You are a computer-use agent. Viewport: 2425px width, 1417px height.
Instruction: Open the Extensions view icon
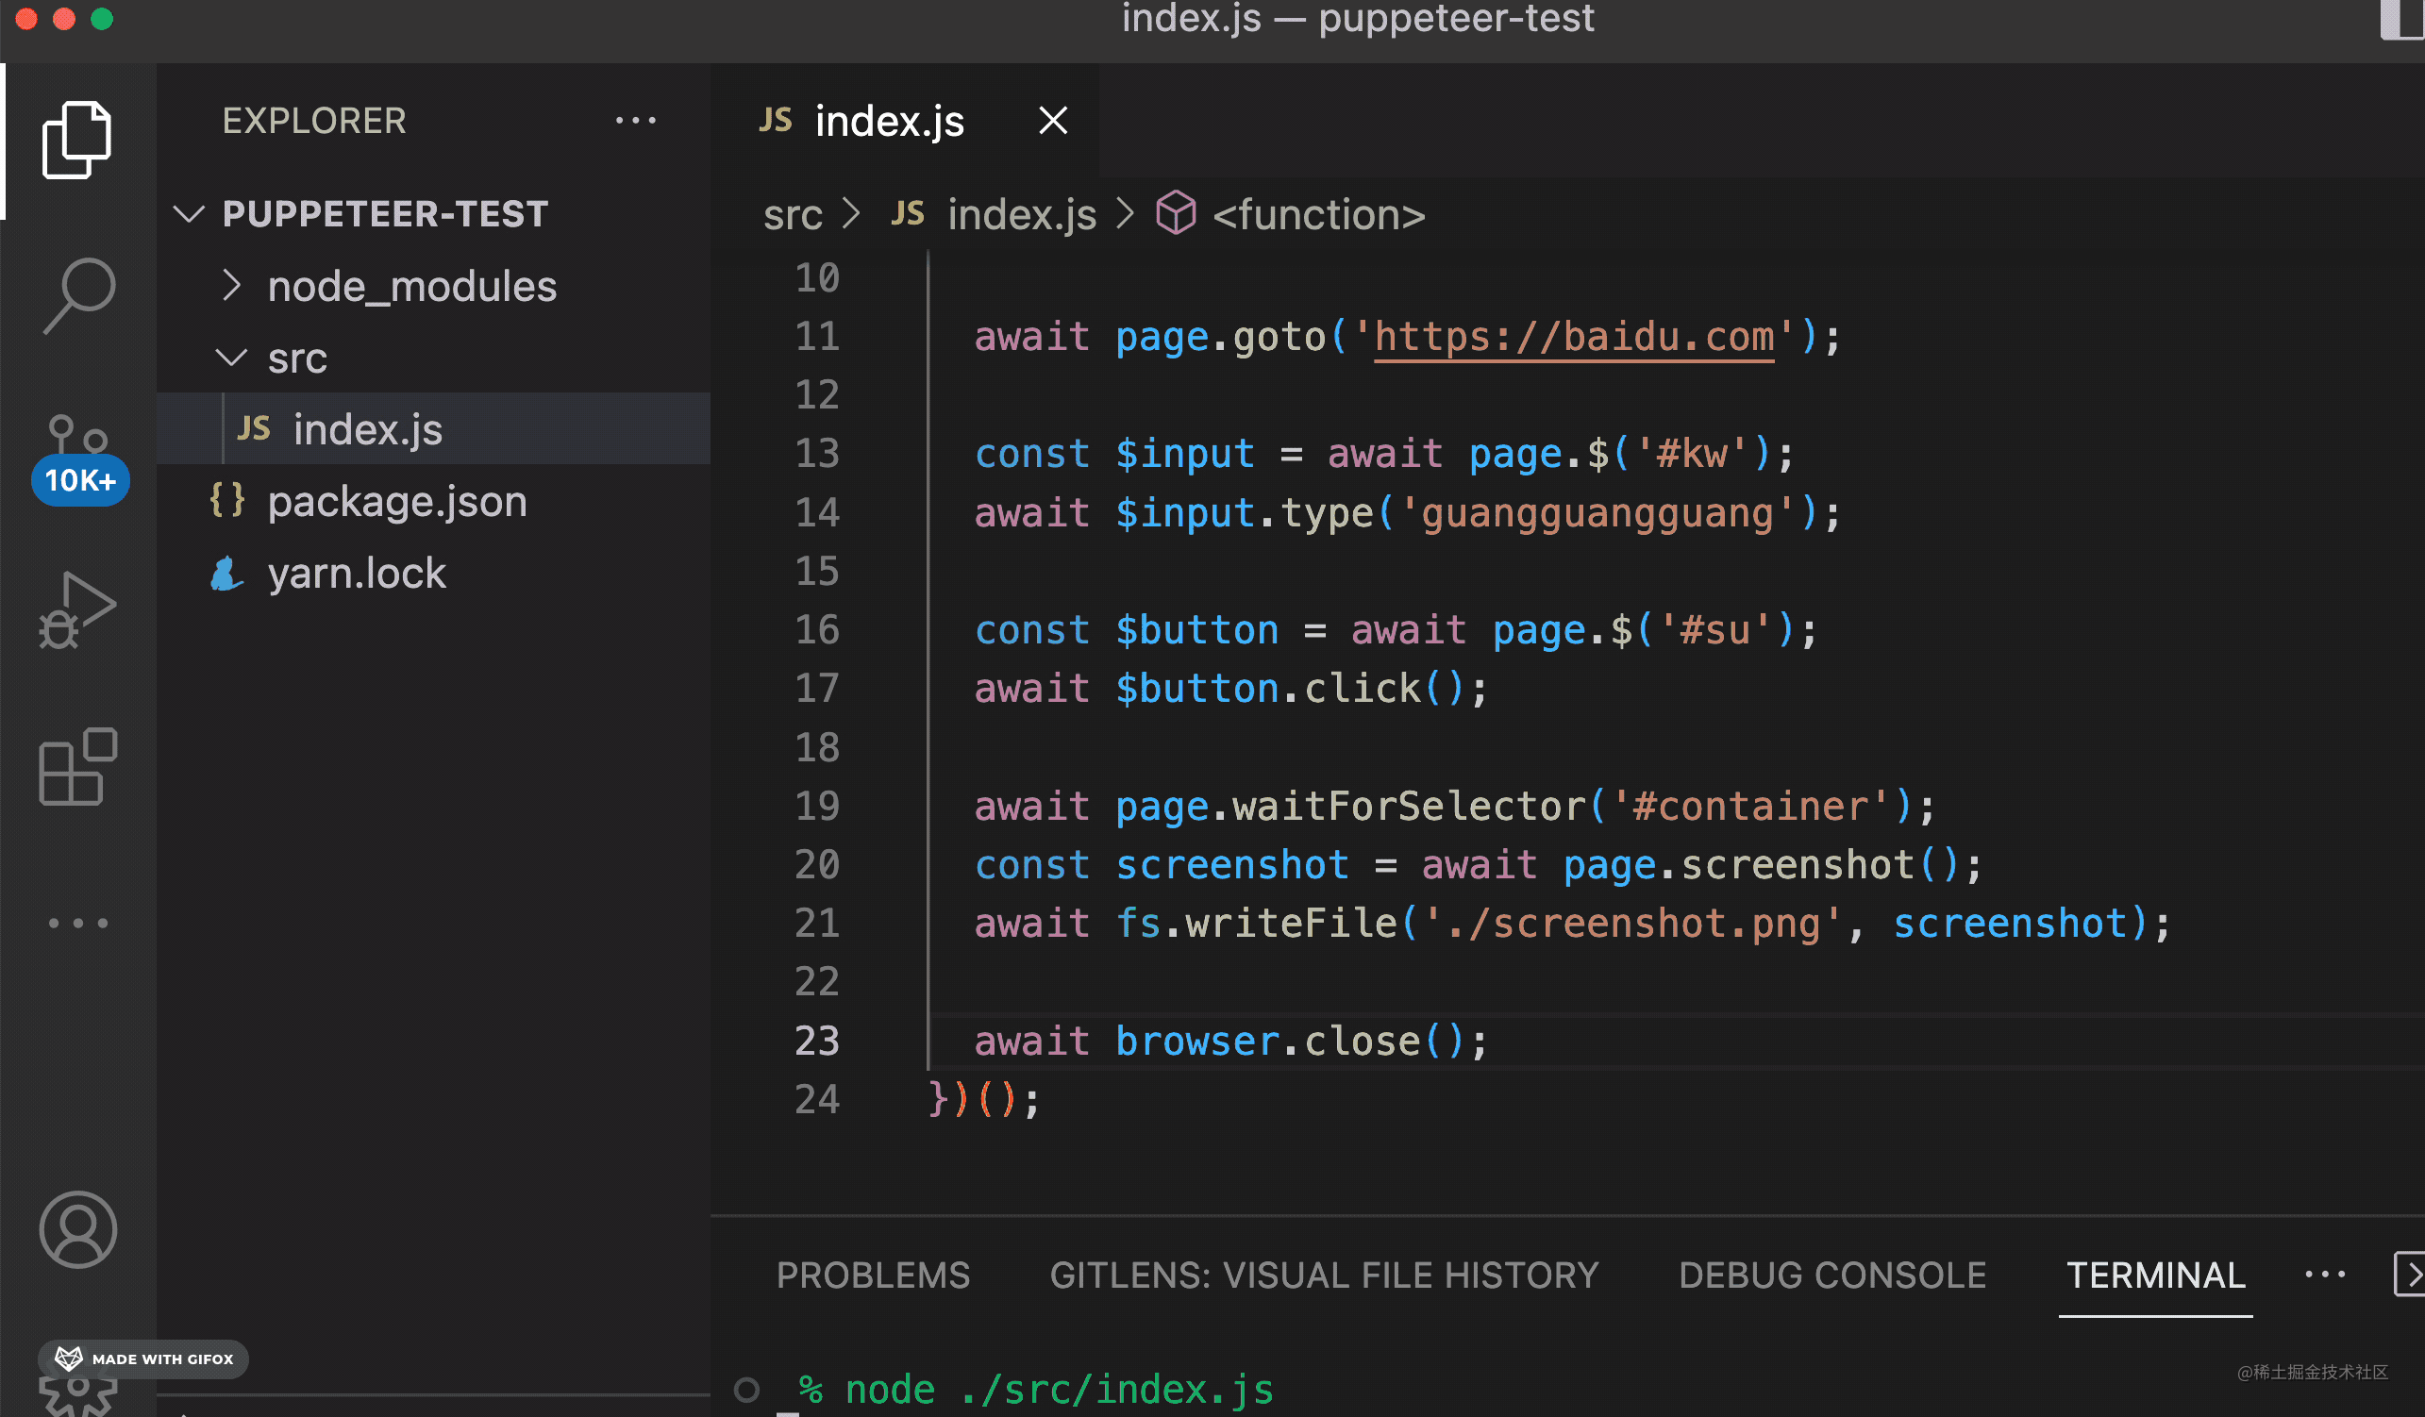click(x=77, y=767)
